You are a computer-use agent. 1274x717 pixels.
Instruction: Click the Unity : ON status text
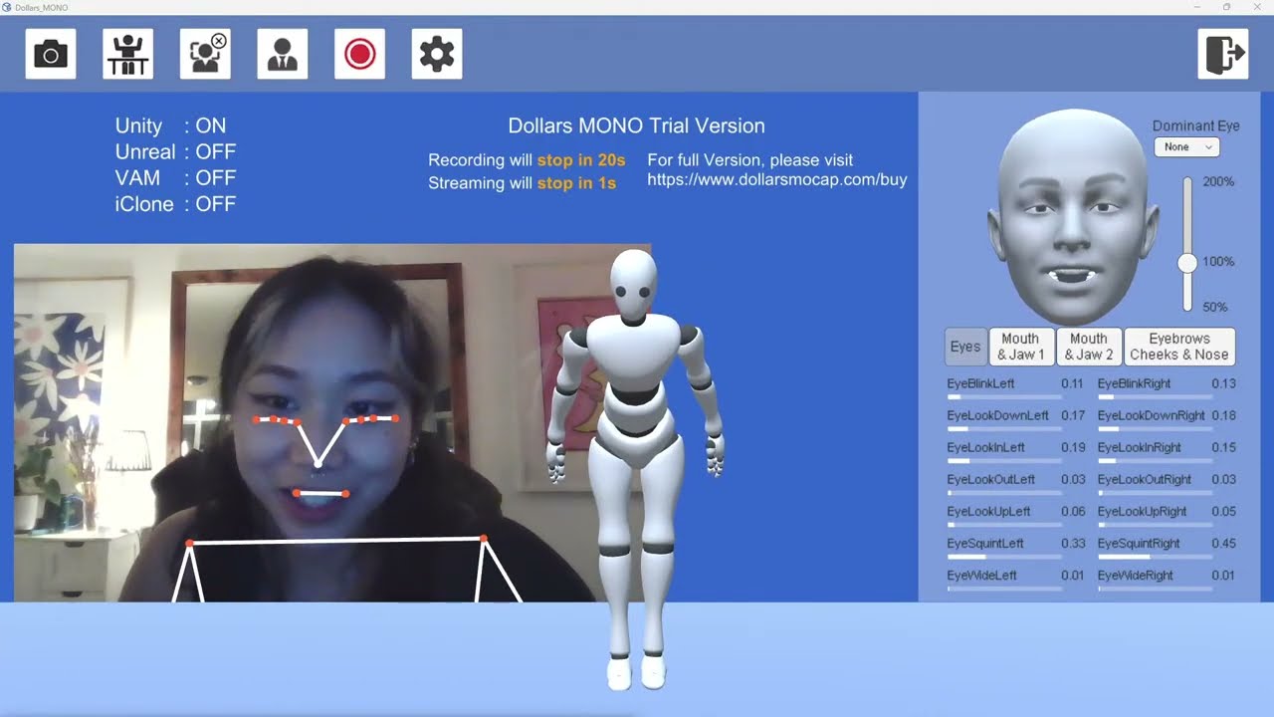point(171,125)
